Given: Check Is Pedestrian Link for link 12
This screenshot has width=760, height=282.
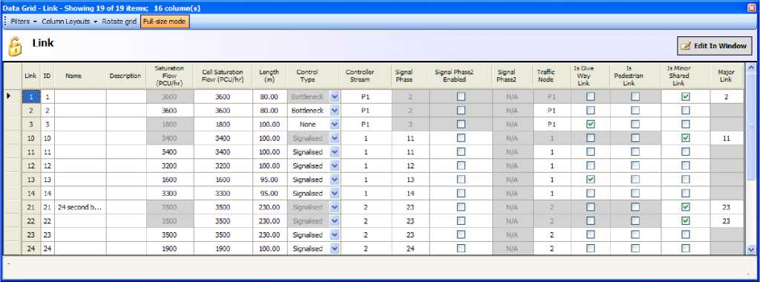Looking at the screenshot, I should 635,165.
